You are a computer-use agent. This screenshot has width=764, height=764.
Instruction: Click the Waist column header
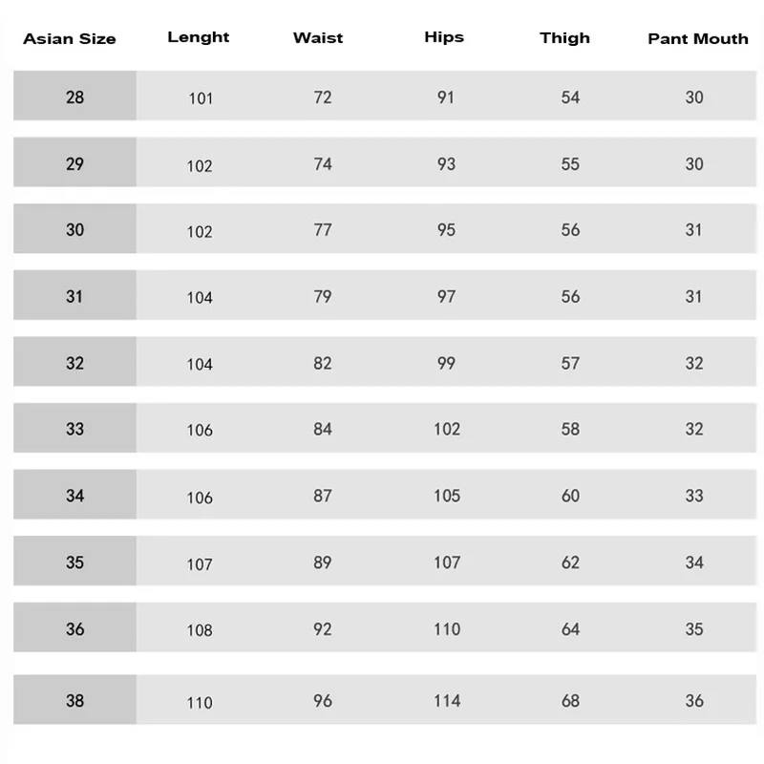318,38
